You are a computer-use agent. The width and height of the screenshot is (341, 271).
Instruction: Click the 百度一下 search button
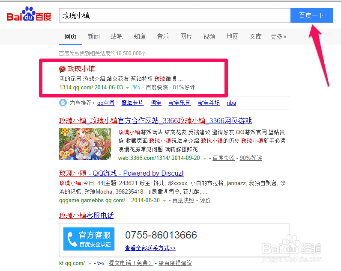point(311,15)
